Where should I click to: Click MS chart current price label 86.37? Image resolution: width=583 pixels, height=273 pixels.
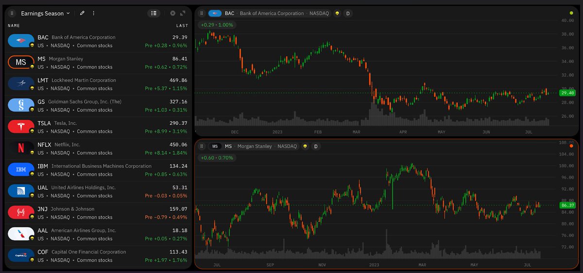567,205
